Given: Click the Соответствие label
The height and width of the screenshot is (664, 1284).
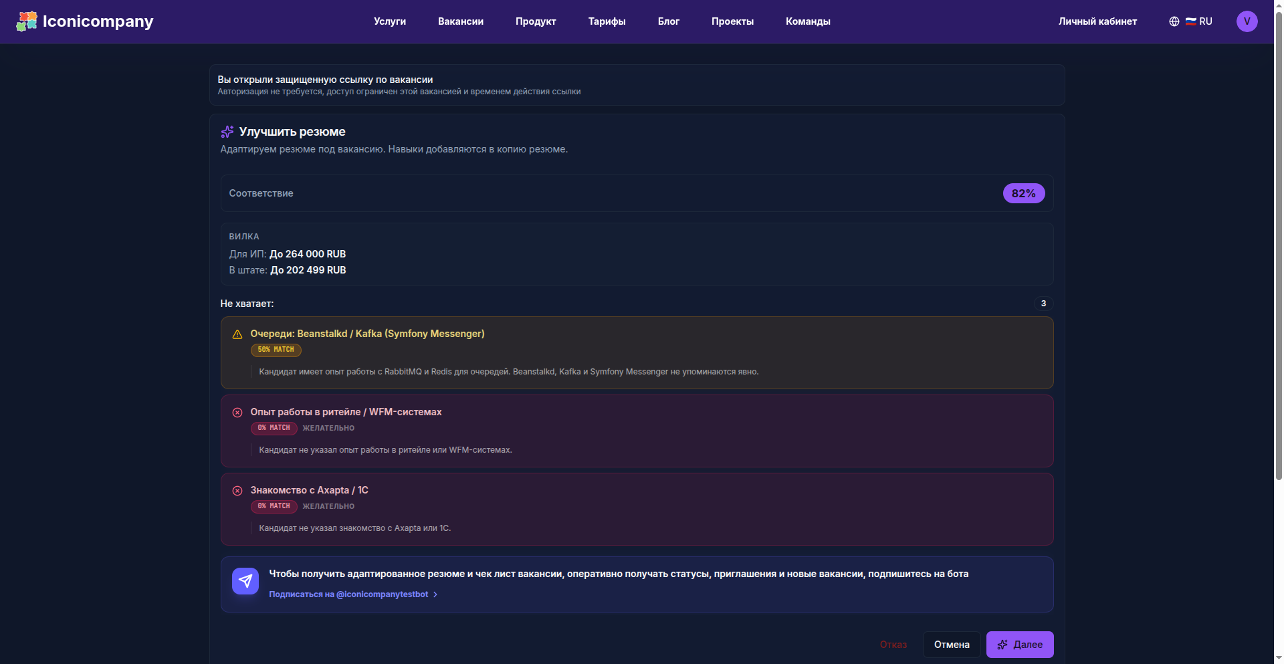Looking at the screenshot, I should (x=261, y=193).
